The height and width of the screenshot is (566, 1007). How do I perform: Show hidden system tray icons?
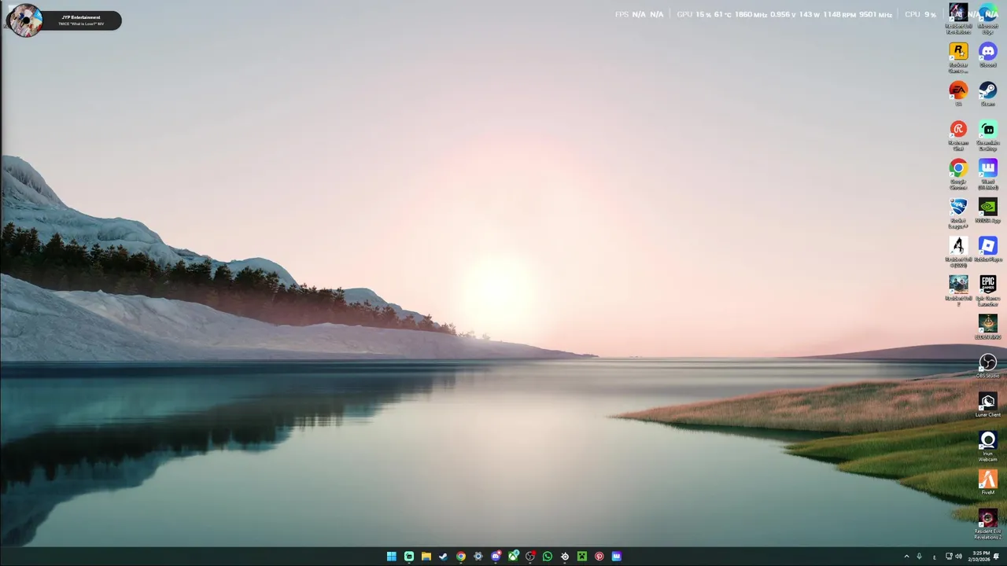click(906, 557)
